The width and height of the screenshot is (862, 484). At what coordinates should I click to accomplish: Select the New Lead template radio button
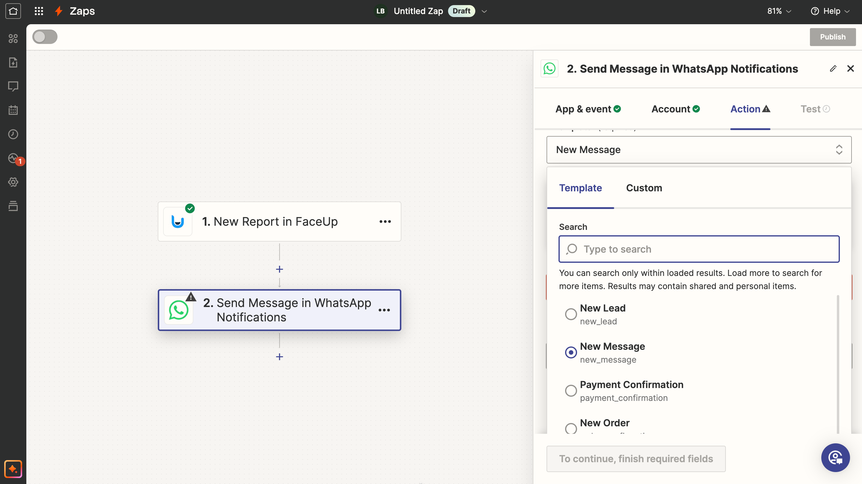[571, 314]
